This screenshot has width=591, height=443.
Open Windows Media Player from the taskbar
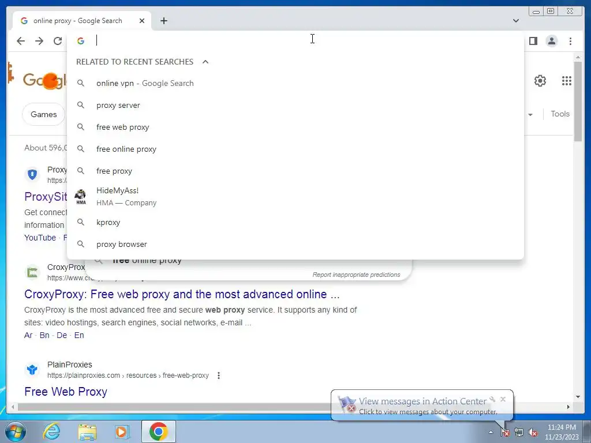[x=122, y=431]
